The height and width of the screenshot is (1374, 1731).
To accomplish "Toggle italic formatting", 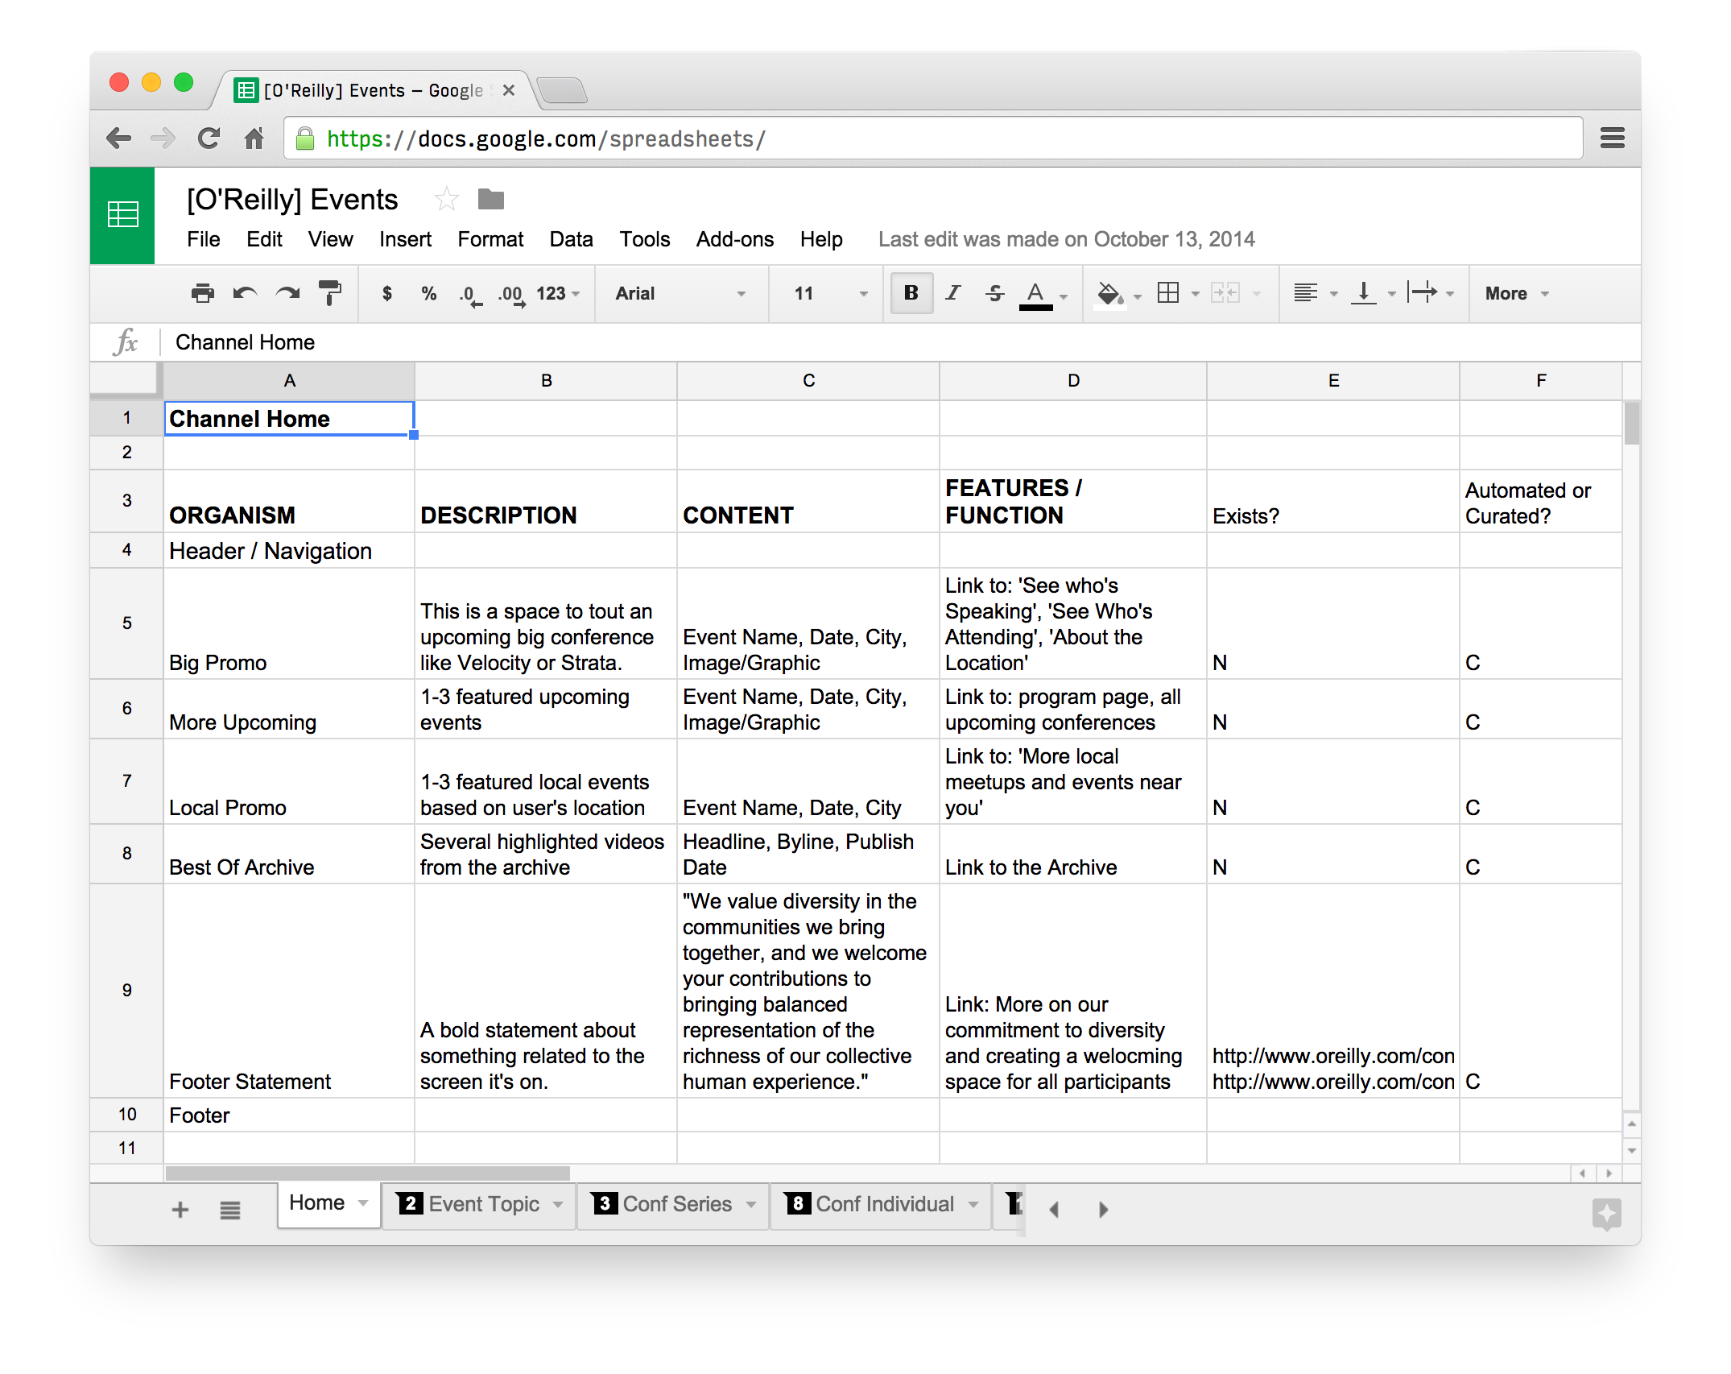I will (x=953, y=293).
